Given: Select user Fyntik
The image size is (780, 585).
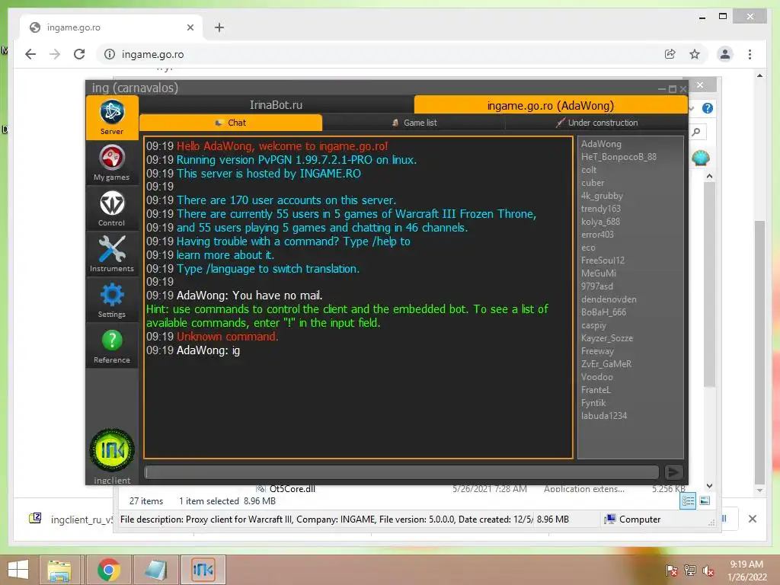Looking at the screenshot, I should pos(593,402).
